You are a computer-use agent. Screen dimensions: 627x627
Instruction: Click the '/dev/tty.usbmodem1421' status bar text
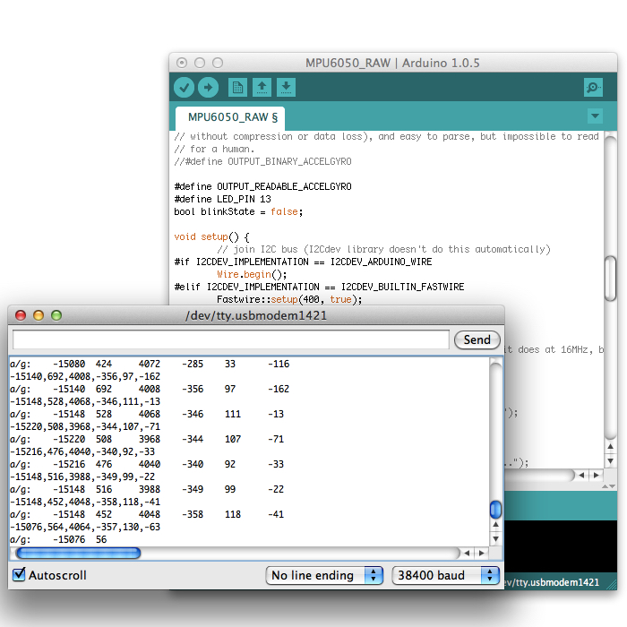[552, 582]
